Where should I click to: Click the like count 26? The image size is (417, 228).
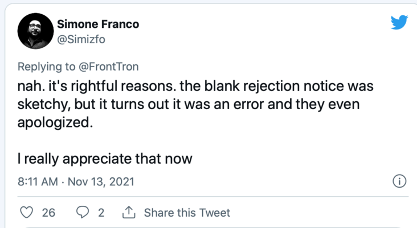48,213
